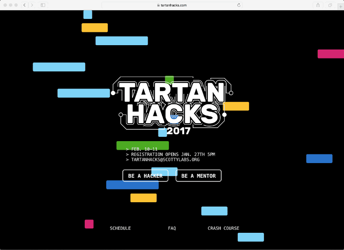Click the 'Feb. 10-11' date line

(144, 149)
